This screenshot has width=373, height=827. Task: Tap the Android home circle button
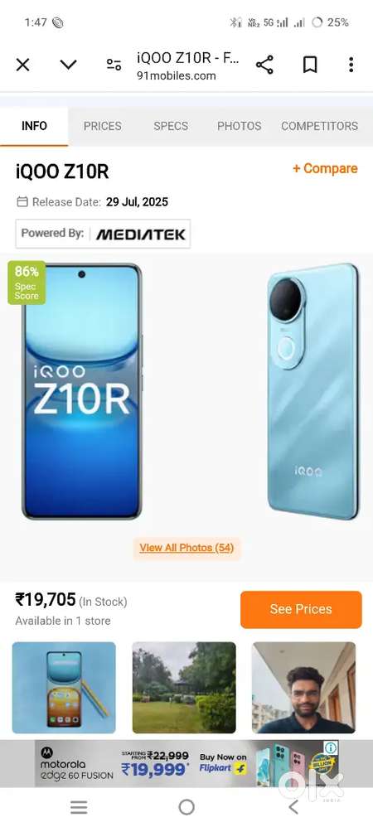(x=186, y=807)
